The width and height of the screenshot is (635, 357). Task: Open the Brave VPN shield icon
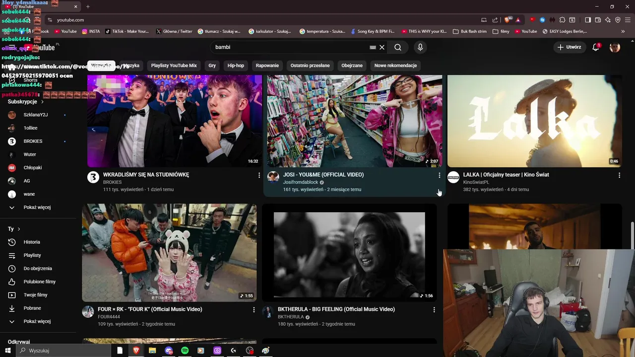(618, 20)
